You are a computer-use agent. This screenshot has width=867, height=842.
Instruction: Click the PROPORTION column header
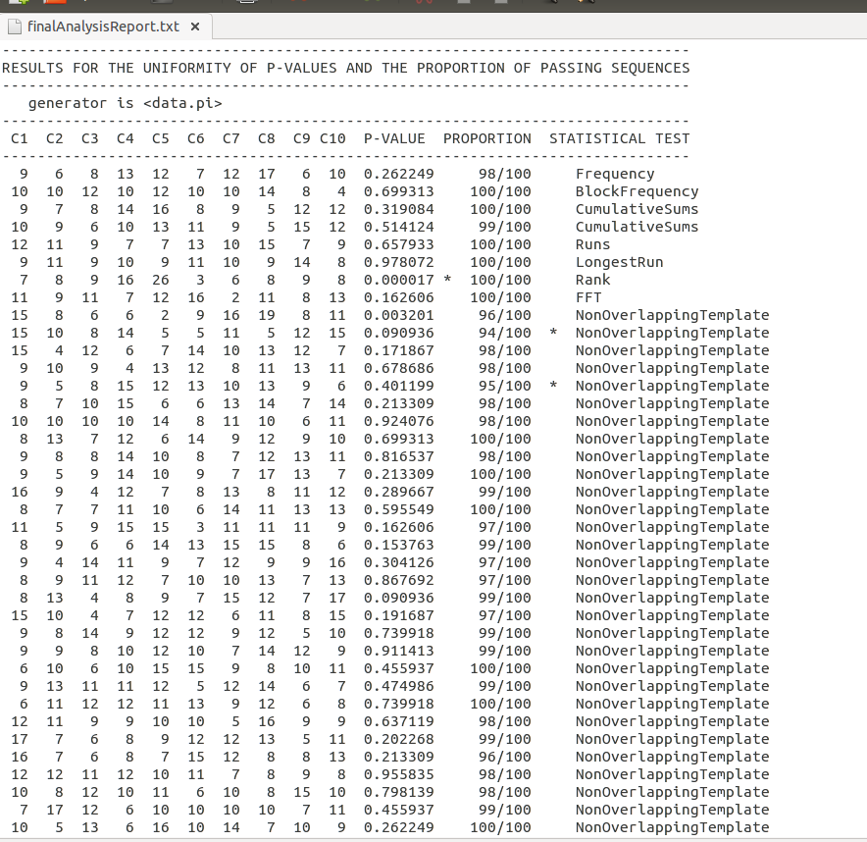(x=487, y=138)
